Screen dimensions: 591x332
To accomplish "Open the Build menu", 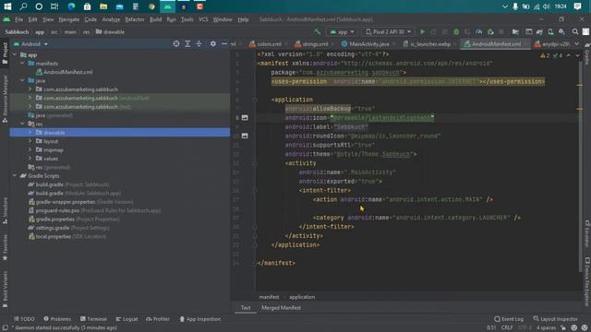I will 155,19.
